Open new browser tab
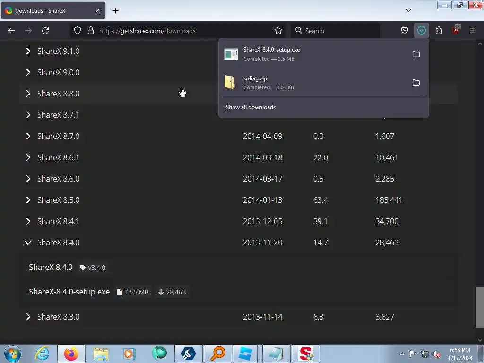484x363 pixels. click(115, 11)
